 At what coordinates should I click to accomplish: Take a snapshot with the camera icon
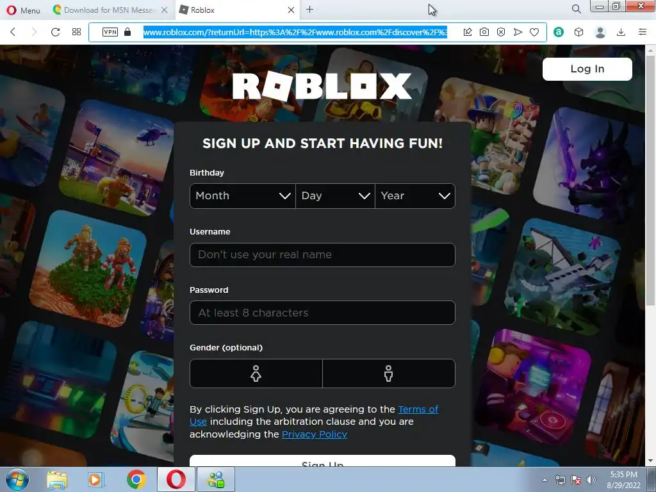[x=484, y=32]
